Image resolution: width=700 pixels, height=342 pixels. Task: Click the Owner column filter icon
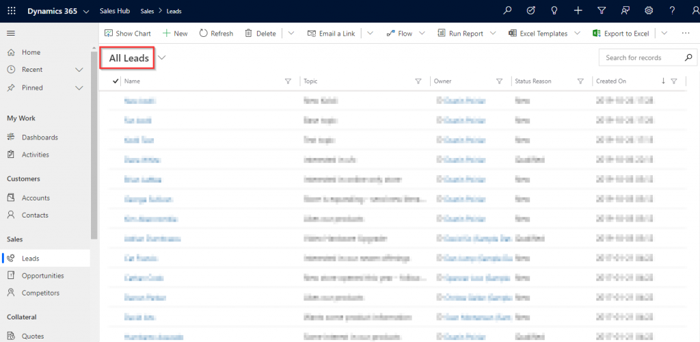pyautogui.click(x=500, y=81)
